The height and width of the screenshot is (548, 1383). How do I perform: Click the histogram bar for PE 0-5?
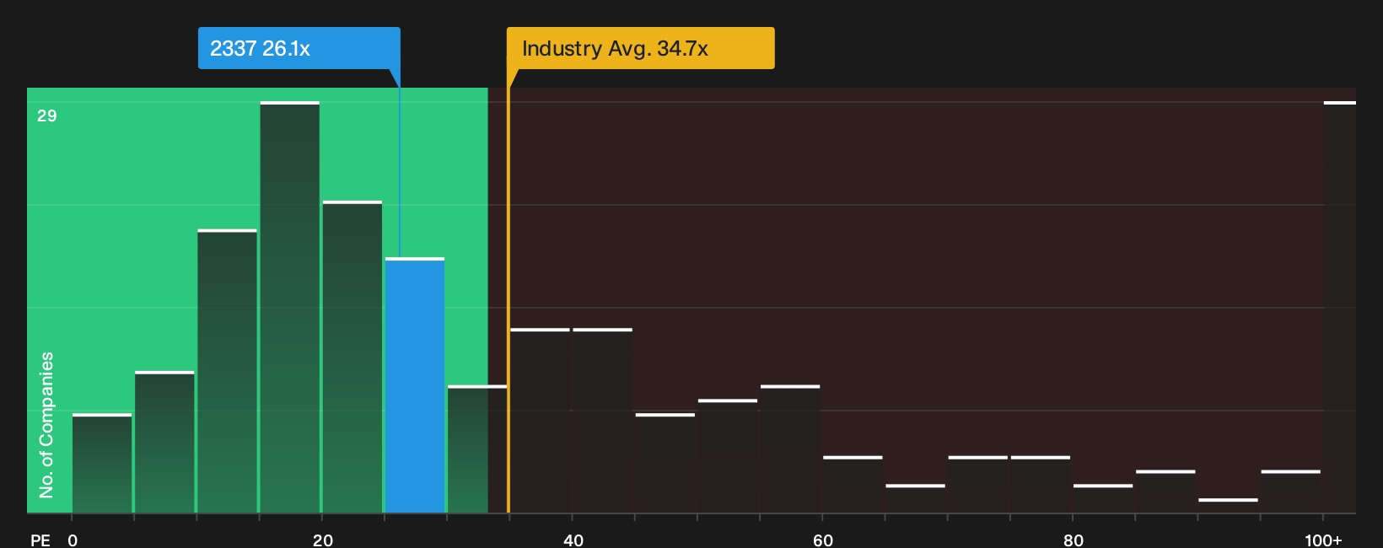[x=102, y=463]
